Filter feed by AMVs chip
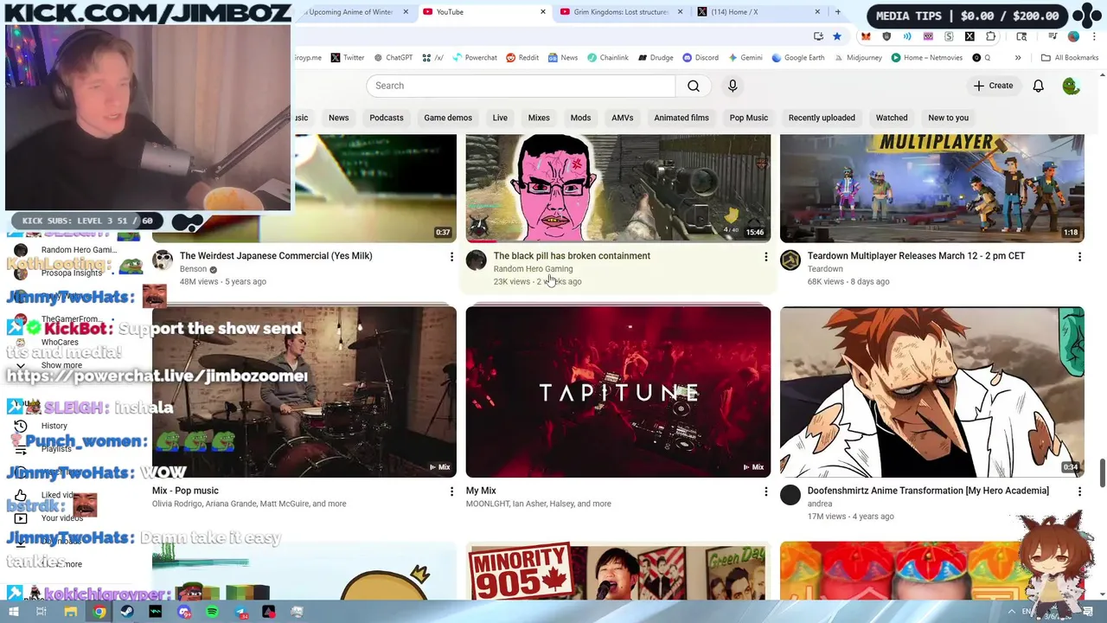Image resolution: width=1107 pixels, height=623 pixels. 622,118
